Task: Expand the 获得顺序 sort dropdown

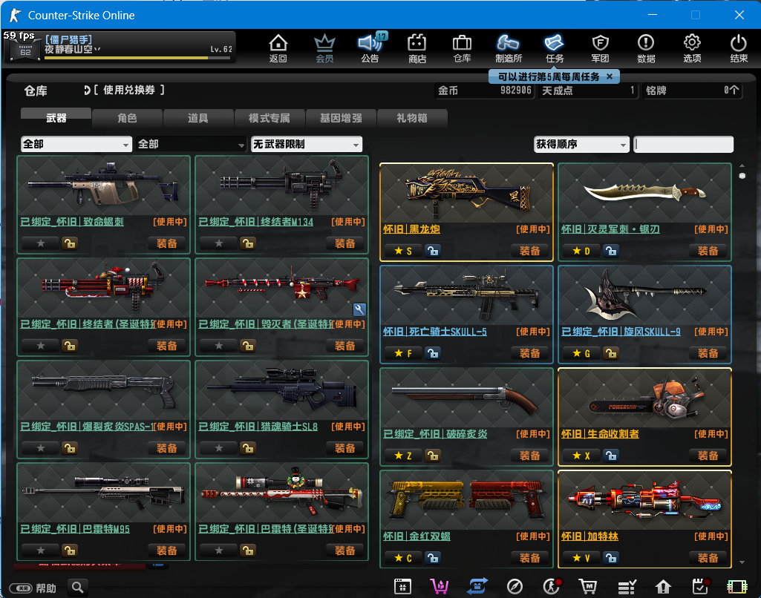Action: pyautogui.click(x=581, y=144)
